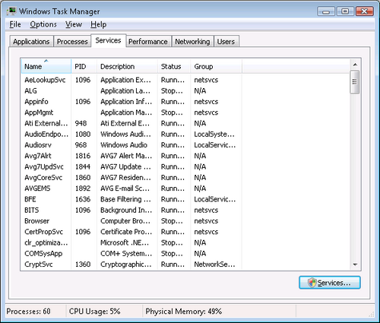Open the Options menu

pyautogui.click(x=43, y=24)
